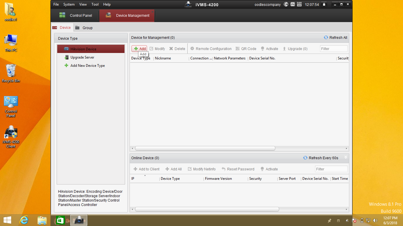Click Activate in Online Device toolbar
This screenshot has height=226, width=403.
pyautogui.click(x=269, y=169)
